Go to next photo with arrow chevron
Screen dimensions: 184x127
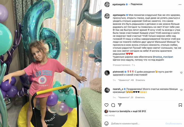(x=98, y=64)
